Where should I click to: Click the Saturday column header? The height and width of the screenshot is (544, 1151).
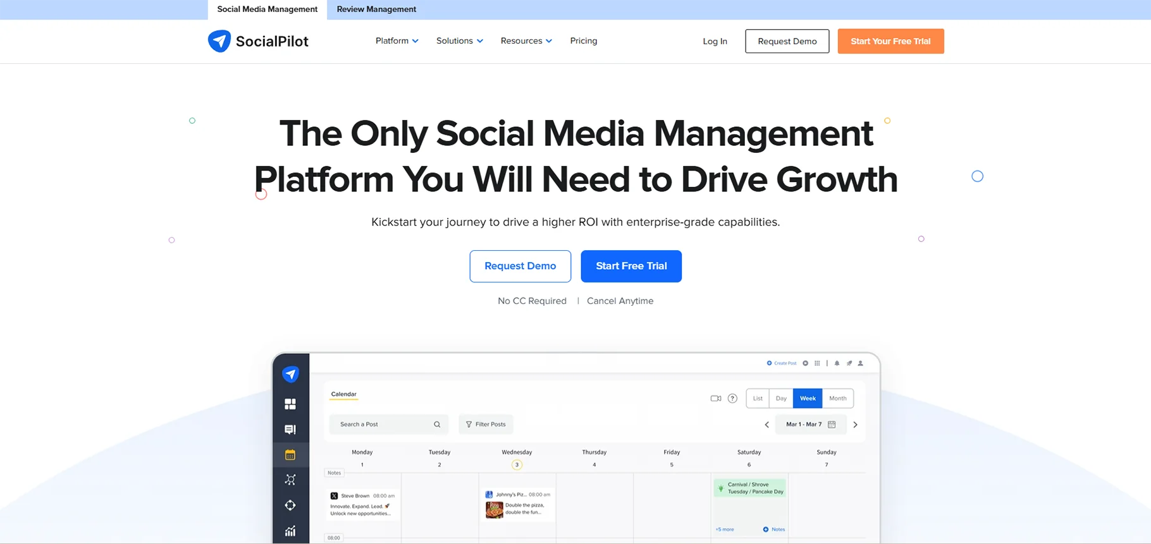(x=749, y=452)
